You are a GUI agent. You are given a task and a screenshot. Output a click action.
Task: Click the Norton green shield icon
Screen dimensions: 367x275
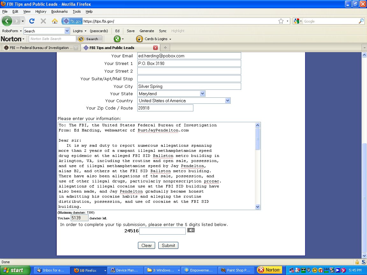point(117,39)
